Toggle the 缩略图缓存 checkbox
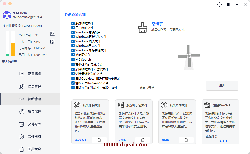 click(73, 55)
